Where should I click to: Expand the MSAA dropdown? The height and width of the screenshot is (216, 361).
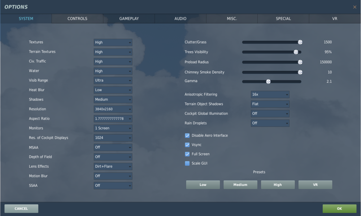[113, 147]
